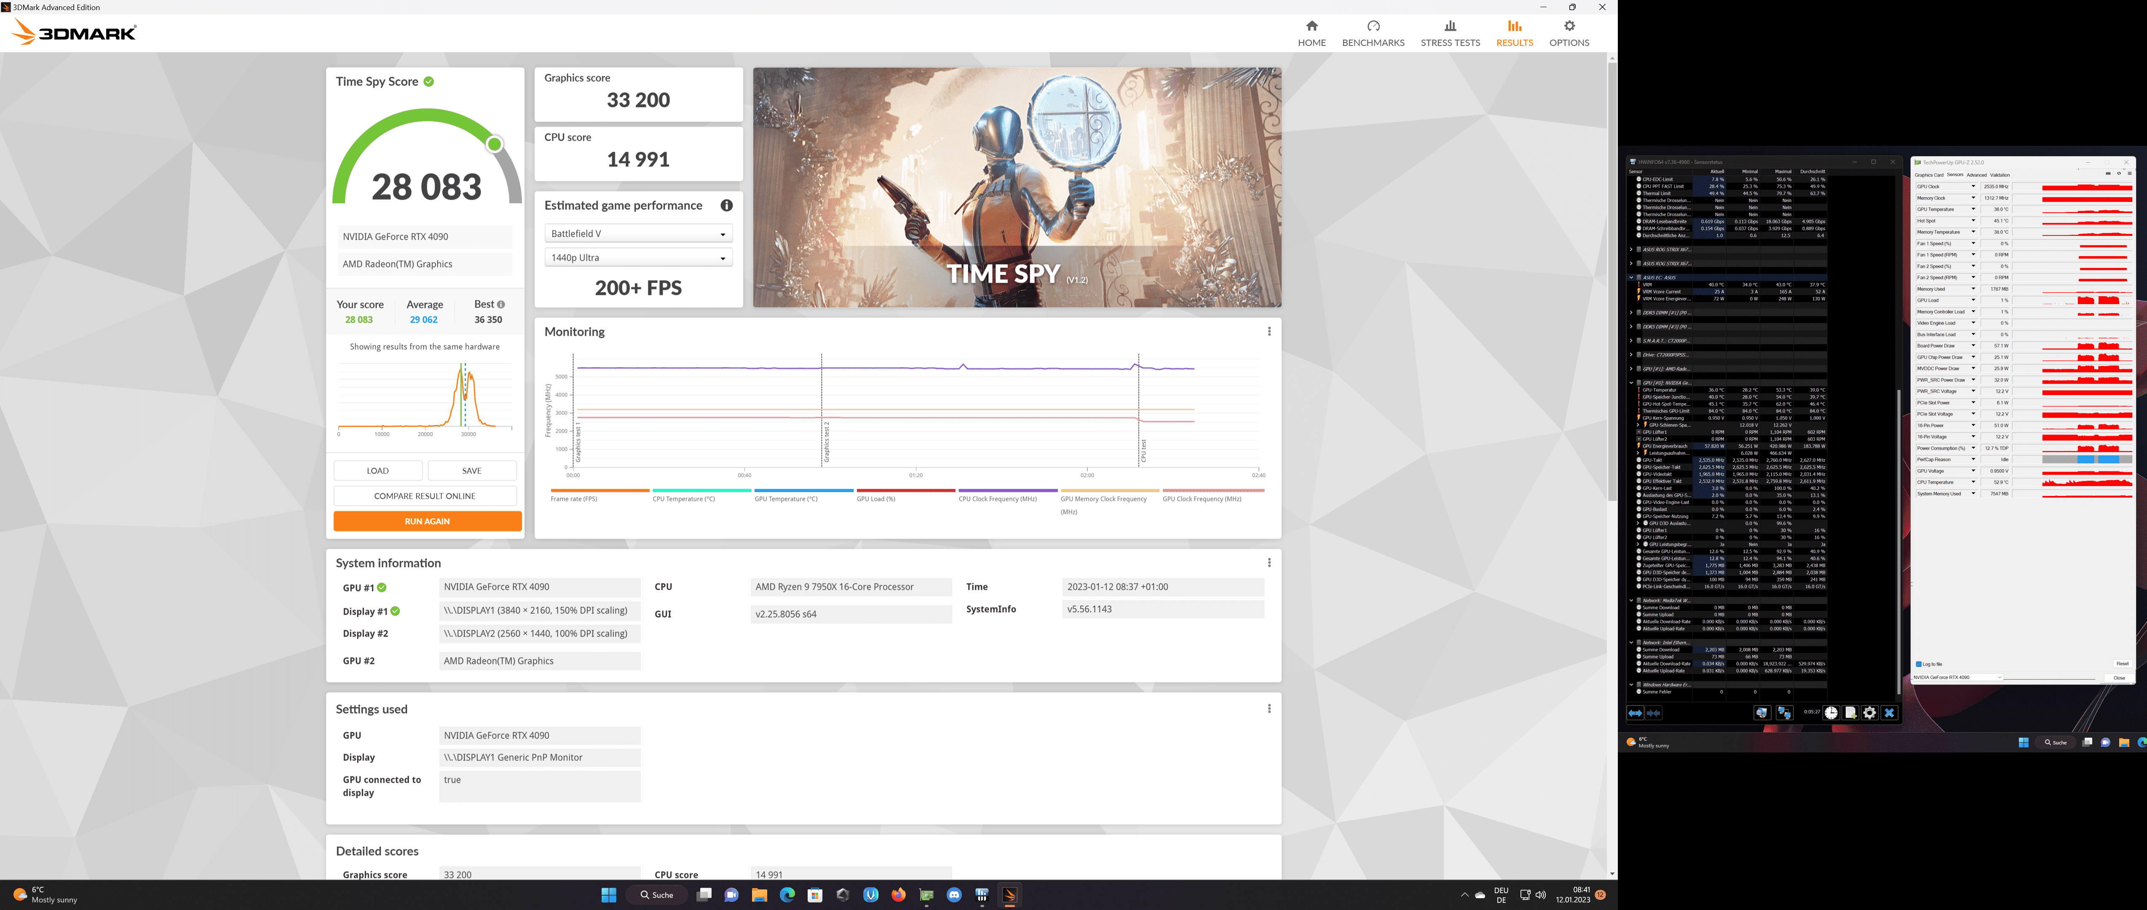
Task: Open the taskbar clock showing 08:41
Action: pyautogui.click(x=1573, y=894)
